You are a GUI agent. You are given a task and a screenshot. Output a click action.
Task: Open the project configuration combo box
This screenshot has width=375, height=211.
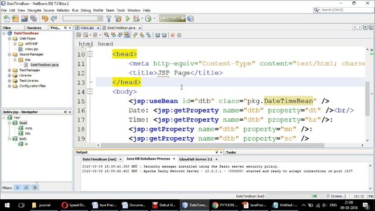tap(83, 18)
